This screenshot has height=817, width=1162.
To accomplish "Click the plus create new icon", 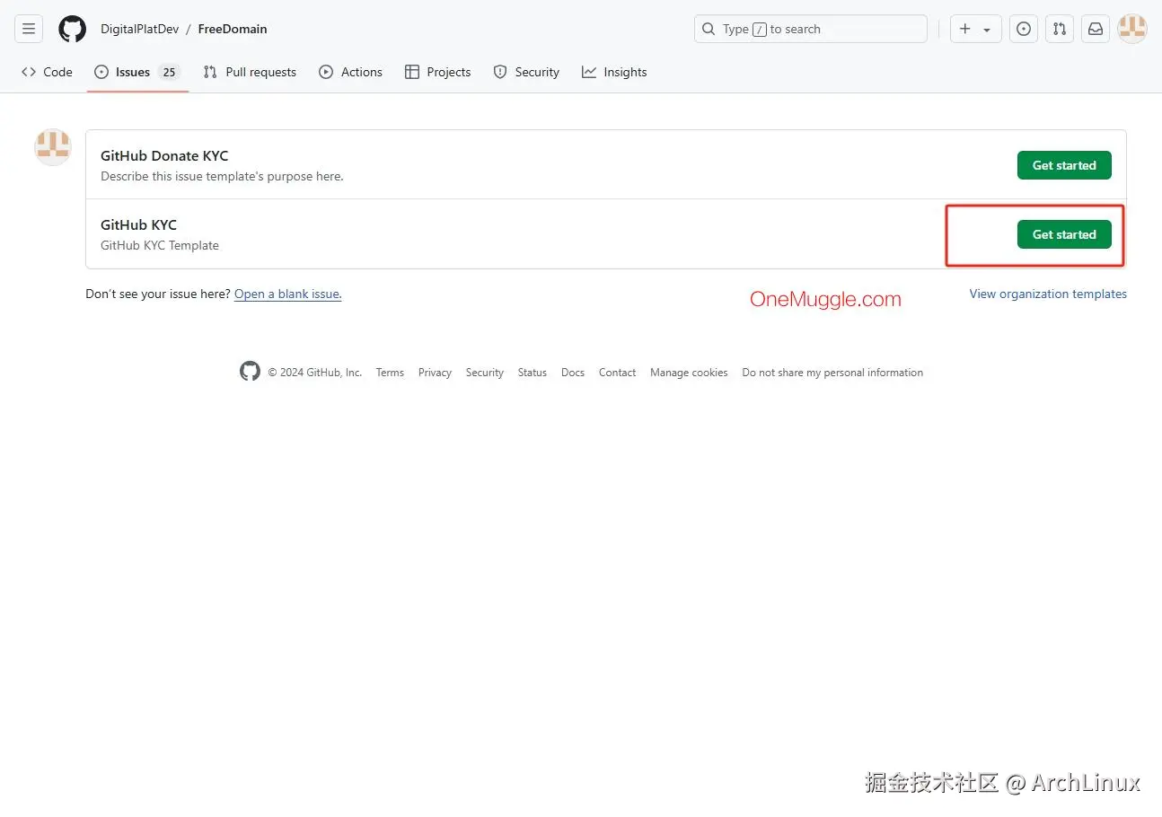I will click(x=965, y=29).
